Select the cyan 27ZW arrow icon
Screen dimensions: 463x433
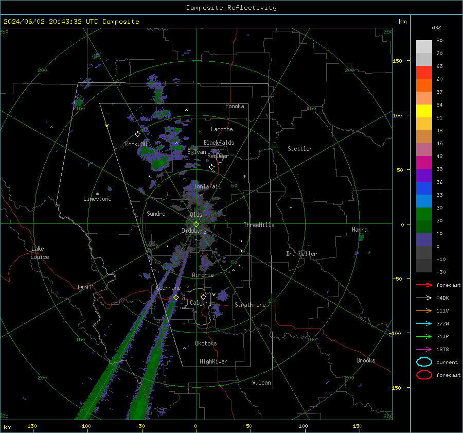click(x=424, y=324)
